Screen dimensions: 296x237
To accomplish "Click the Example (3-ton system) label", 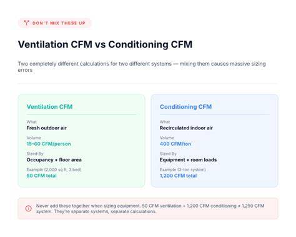I will coord(182,169).
